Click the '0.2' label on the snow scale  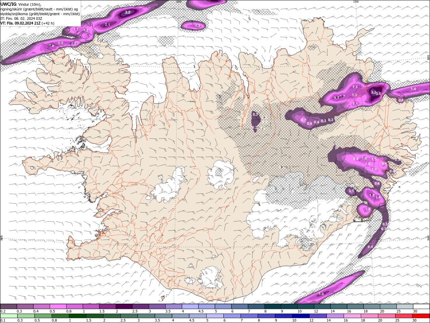pos(3,311)
